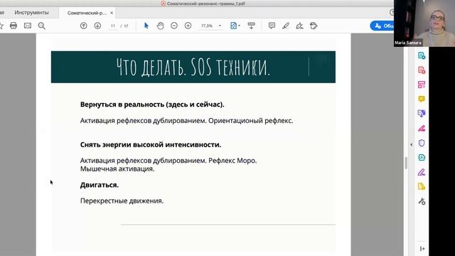Select the Соматический-р... document tab
The width and height of the screenshot is (455, 256).
pyautogui.click(x=87, y=13)
